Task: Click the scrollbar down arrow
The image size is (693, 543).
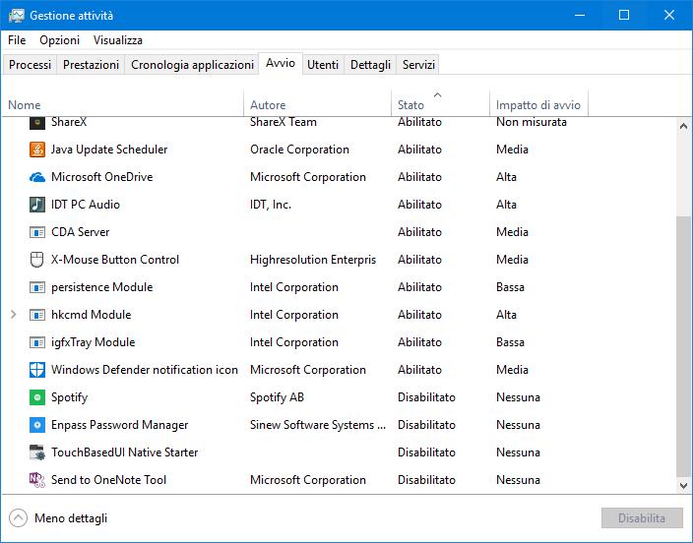Action: click(683, 486)
